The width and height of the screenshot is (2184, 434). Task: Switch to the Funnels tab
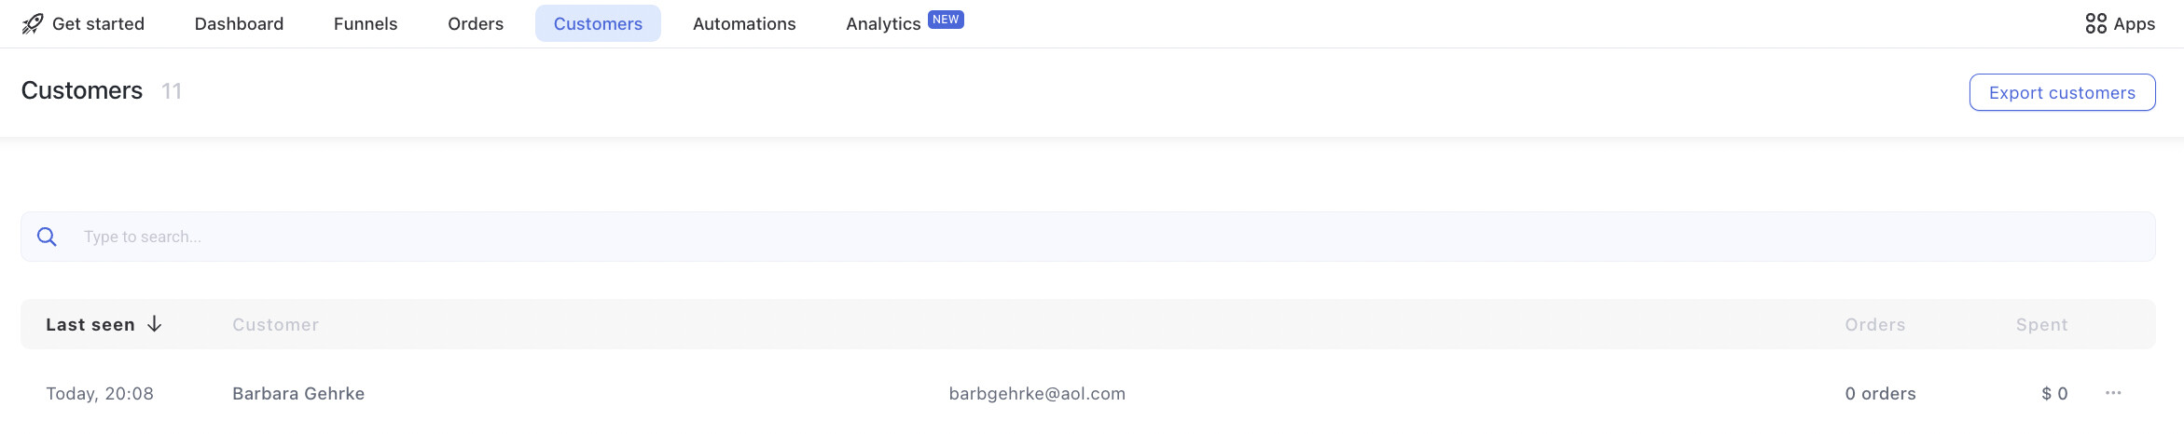(x=366, y=24)
